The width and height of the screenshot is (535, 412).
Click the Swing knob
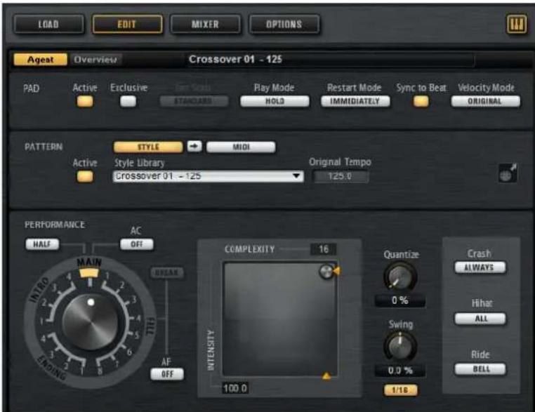point(400,346)
